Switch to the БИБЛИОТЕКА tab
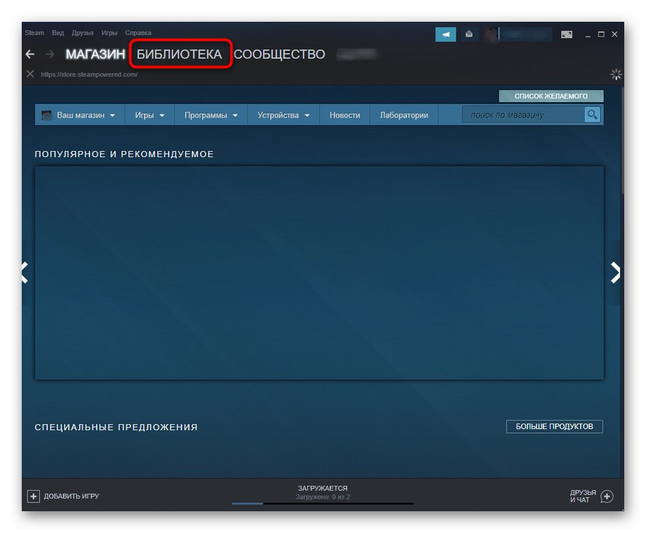 point(180,54)
